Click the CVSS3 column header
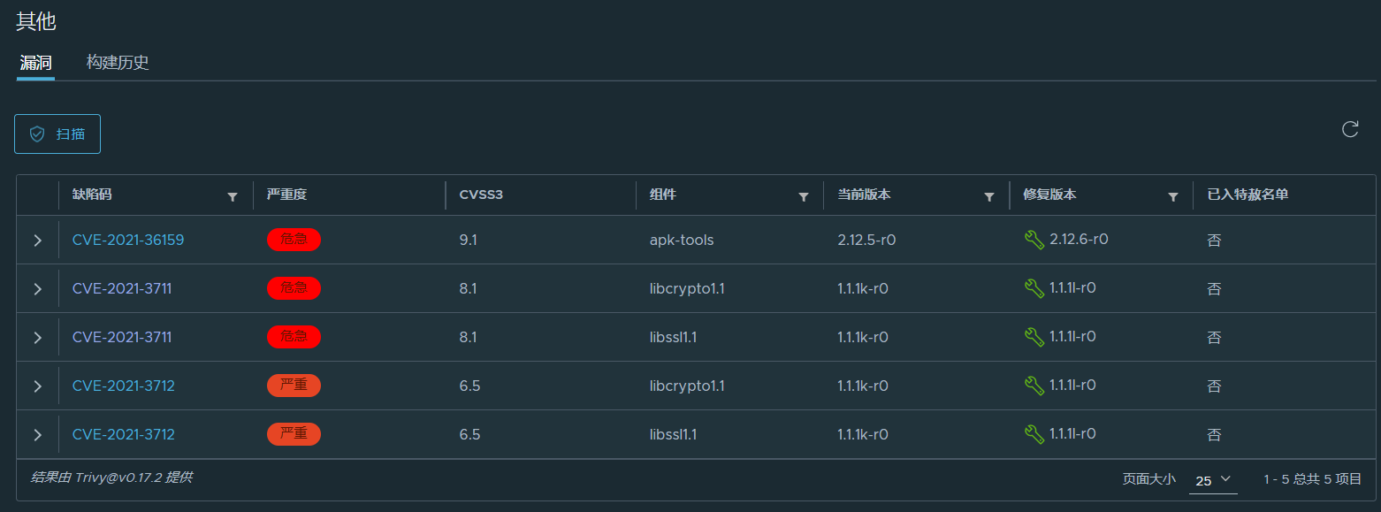This screenshot has width=1381, height=512. pos(481,195)
